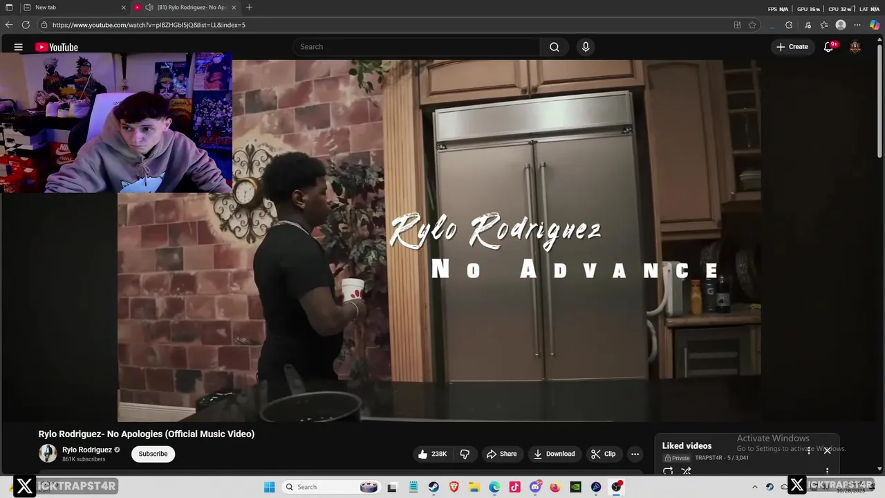Create a clip with the Clip button
Viewport: 885px width, 498px height.
603,454
